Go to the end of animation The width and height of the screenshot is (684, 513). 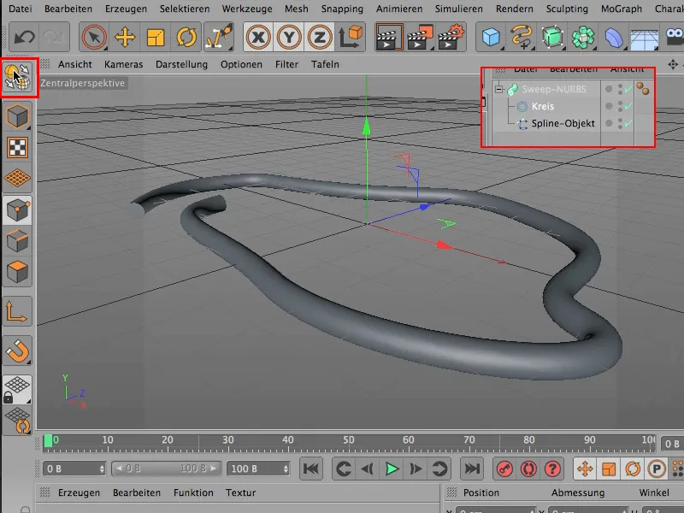coord(472,469)
